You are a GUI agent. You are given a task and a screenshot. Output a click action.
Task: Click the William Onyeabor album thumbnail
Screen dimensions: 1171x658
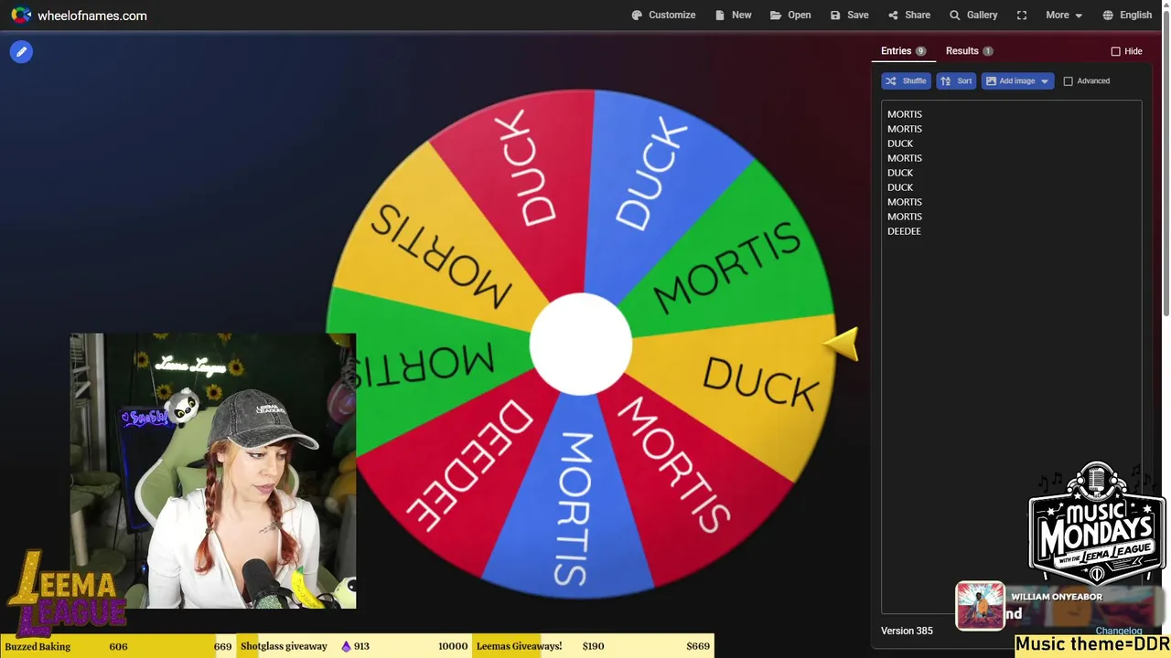981,606
